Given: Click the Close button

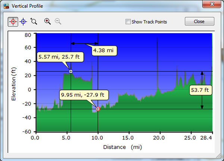Looking at the screenshot, I should point(199,21).
